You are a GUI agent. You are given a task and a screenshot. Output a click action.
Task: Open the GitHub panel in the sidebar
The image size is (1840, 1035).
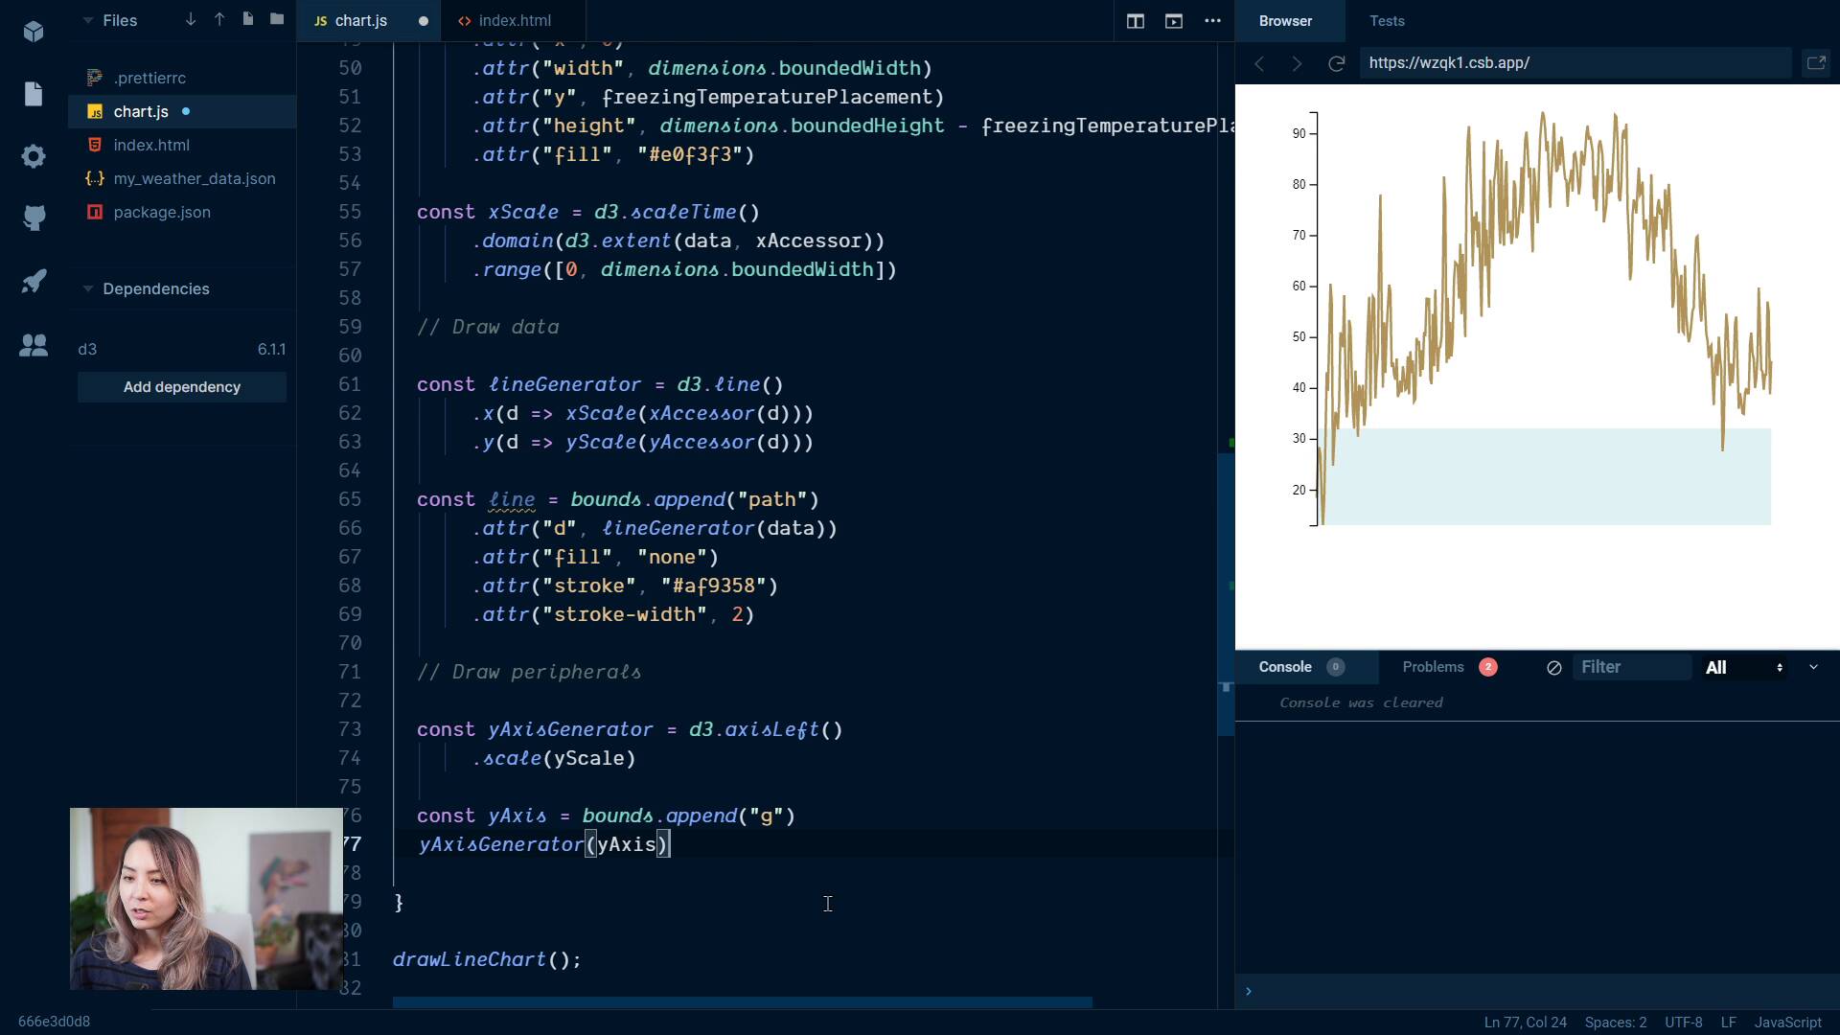(x=34, y=218)
